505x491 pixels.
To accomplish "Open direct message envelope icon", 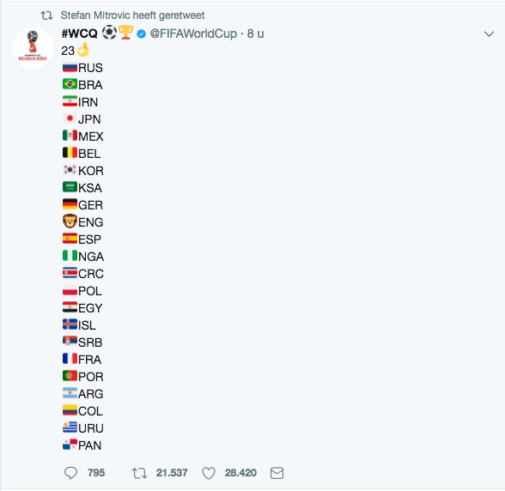I will click(277, 473).
